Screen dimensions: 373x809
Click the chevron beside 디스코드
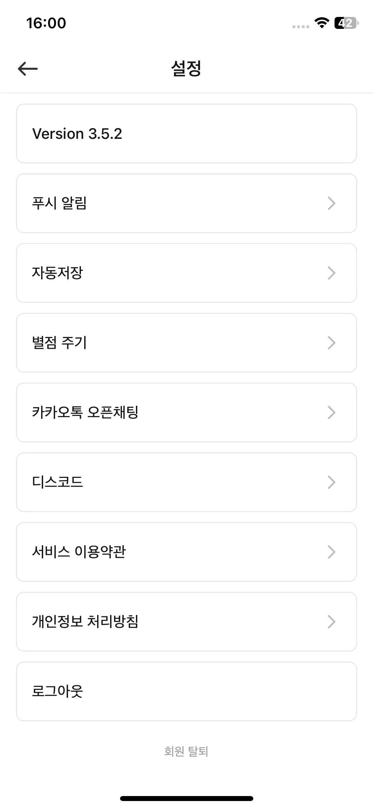[332, 482]
